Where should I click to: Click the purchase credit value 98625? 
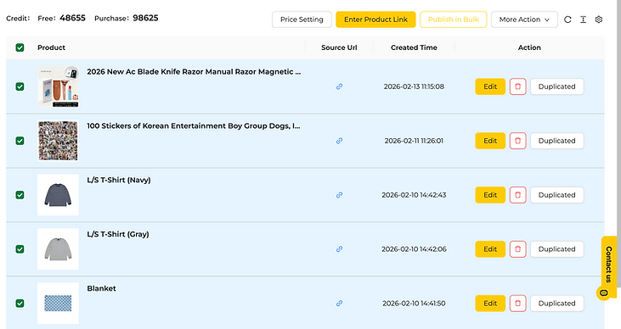point(145,18)
